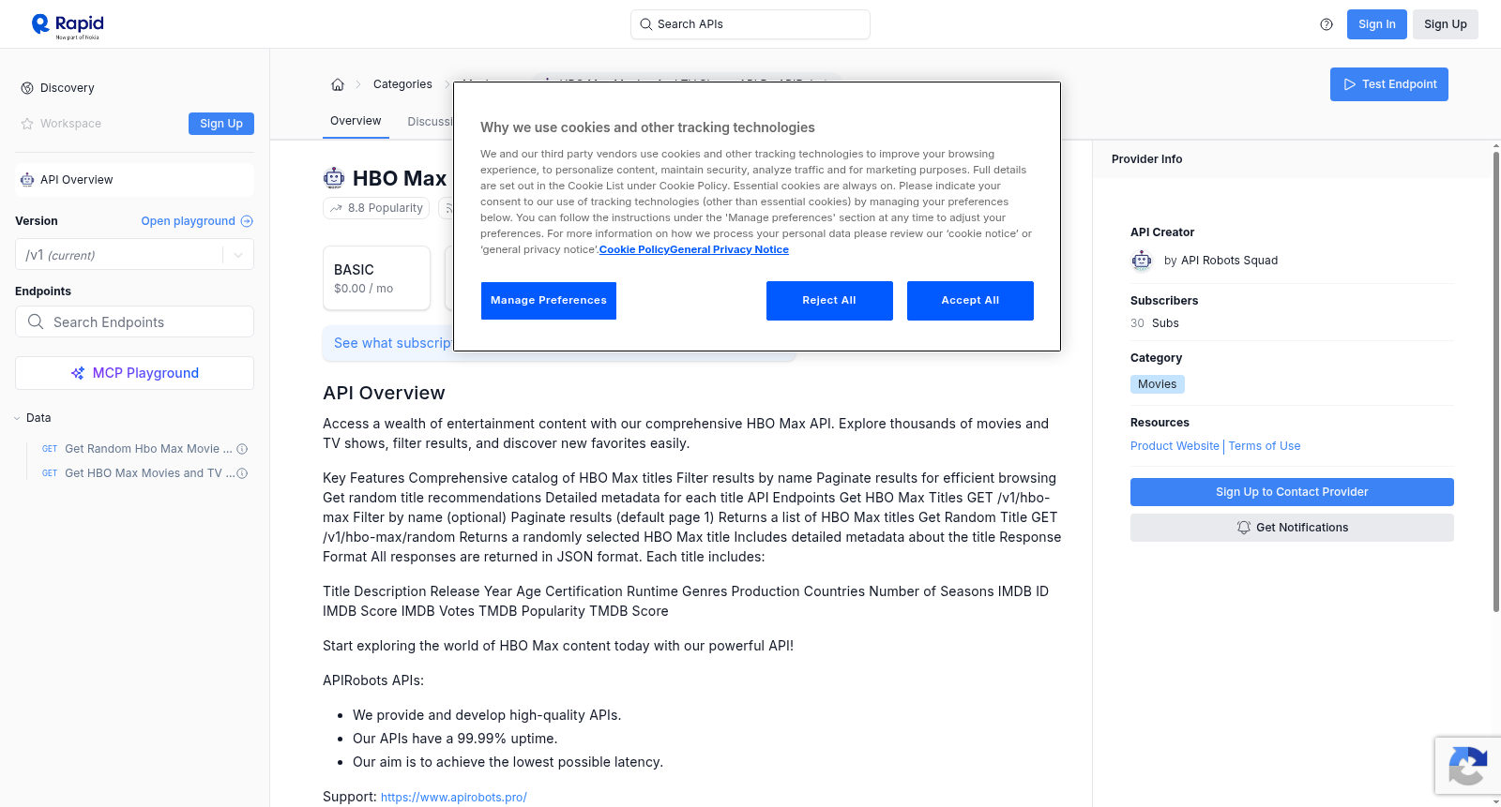The height and width of the screenshot is (807, 1501).
Task: Click the Open playground arrow icon
Action: [247, 221]
